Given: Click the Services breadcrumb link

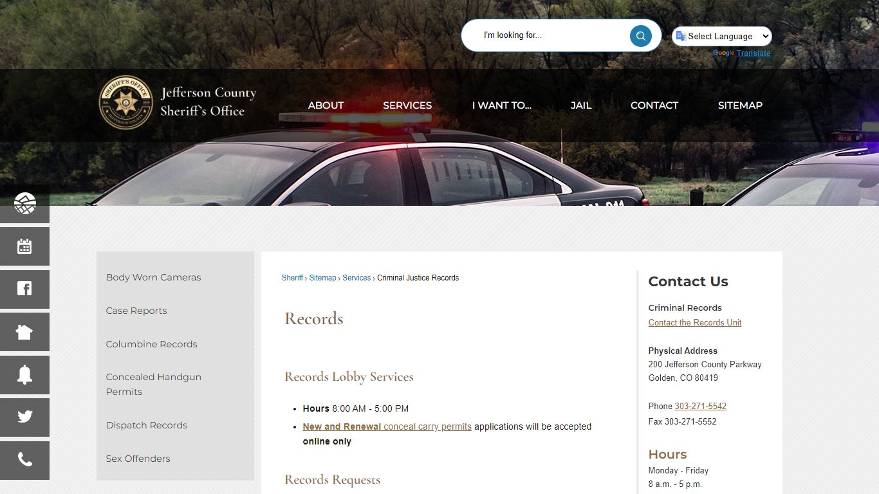Looking at the screenshot, I should pyautogui.click(x=356, y=278).
